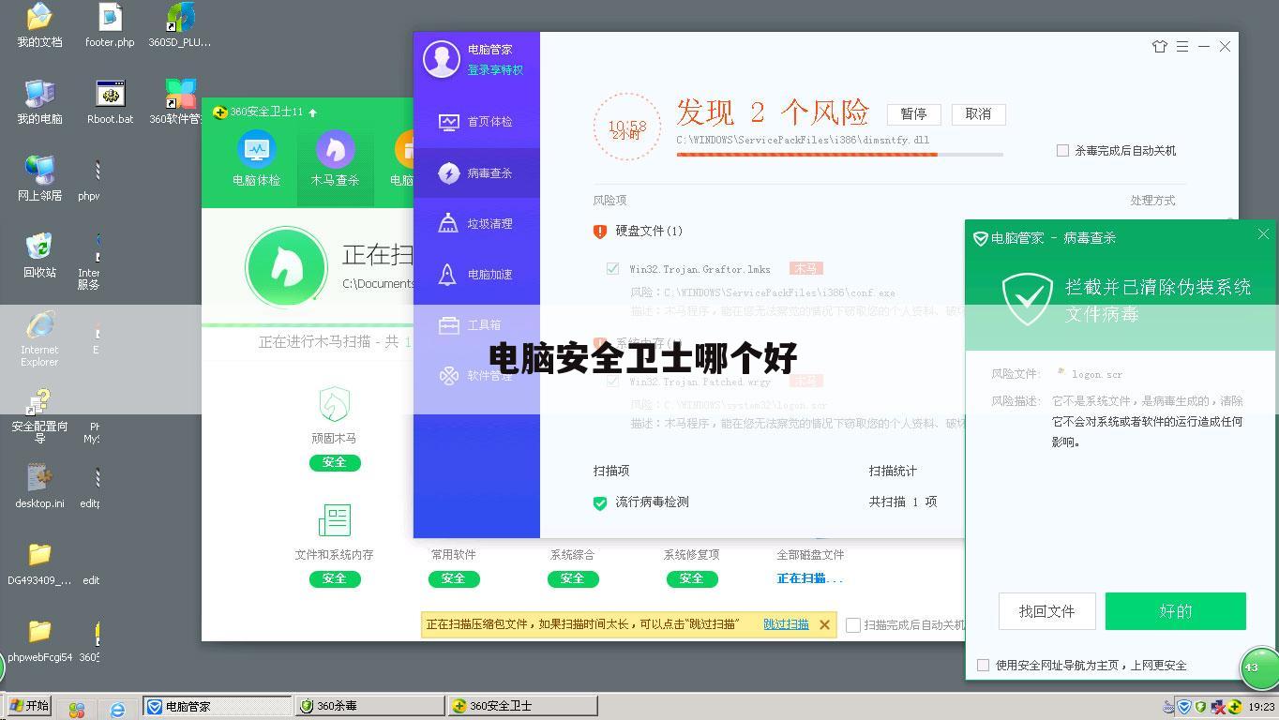Open the phpwebFcgi54 desktop folder icon

39,632
